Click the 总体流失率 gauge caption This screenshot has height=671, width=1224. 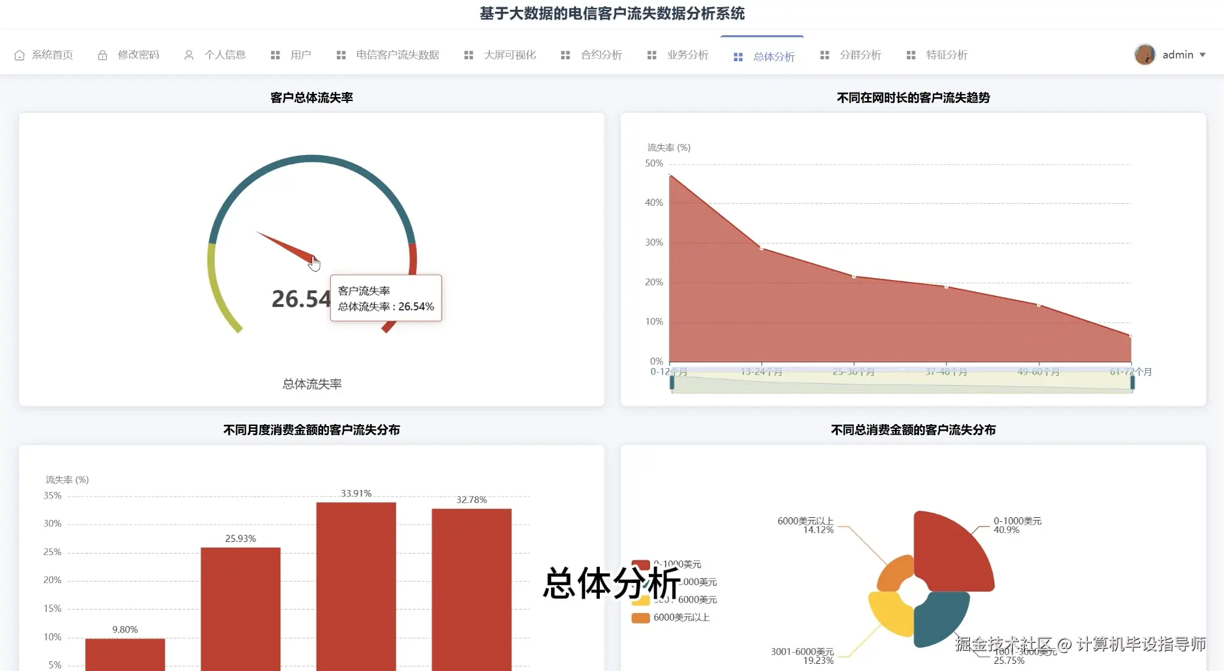(x=312, y=384)
